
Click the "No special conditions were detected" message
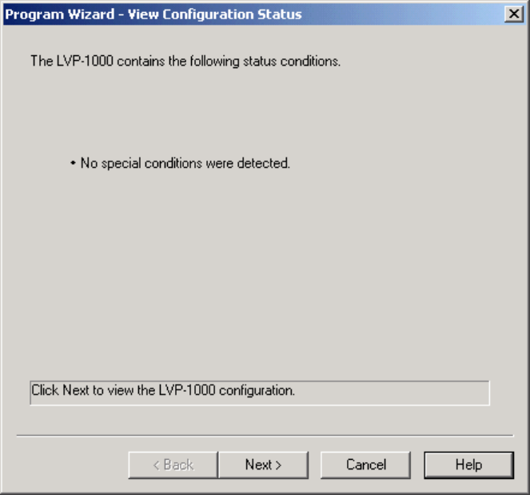185,163
